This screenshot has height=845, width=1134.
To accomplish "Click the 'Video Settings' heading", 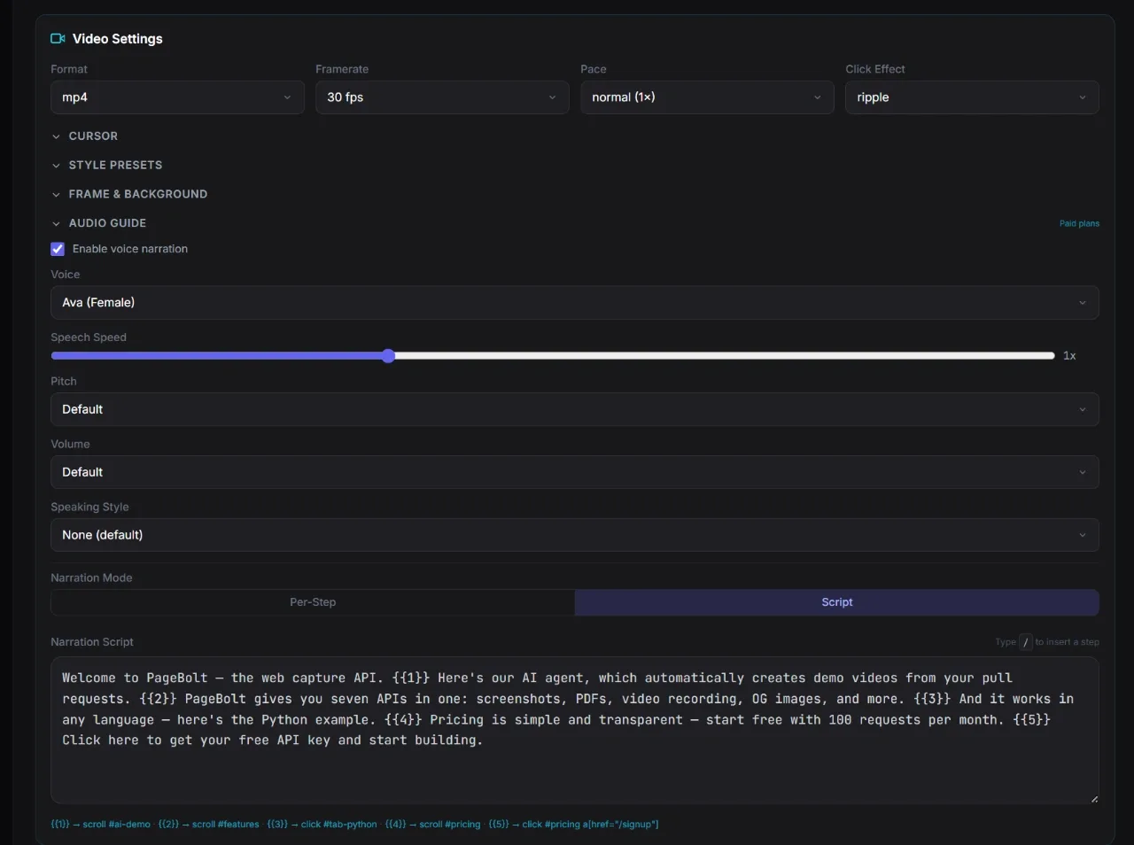I will 118,39.
